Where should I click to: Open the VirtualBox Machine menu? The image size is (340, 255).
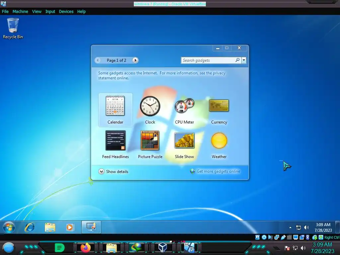tap(20, 12)
